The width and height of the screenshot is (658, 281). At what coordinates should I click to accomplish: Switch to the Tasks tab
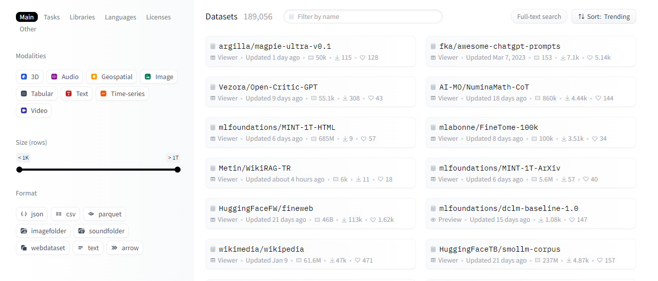pos(52,17)
